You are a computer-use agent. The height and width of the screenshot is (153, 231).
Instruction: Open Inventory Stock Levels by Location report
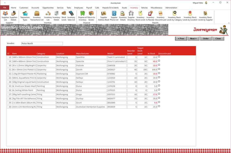190,16
